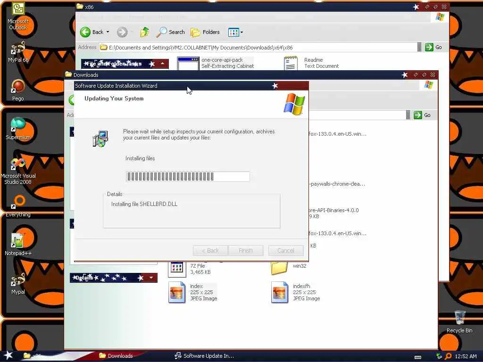The image size is (483, 362).
Task: Click Back arrow in x86 window
Action: point(92,32)
